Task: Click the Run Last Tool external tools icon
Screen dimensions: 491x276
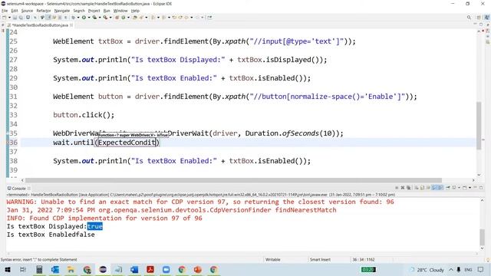Action: (x=105, y=18)
